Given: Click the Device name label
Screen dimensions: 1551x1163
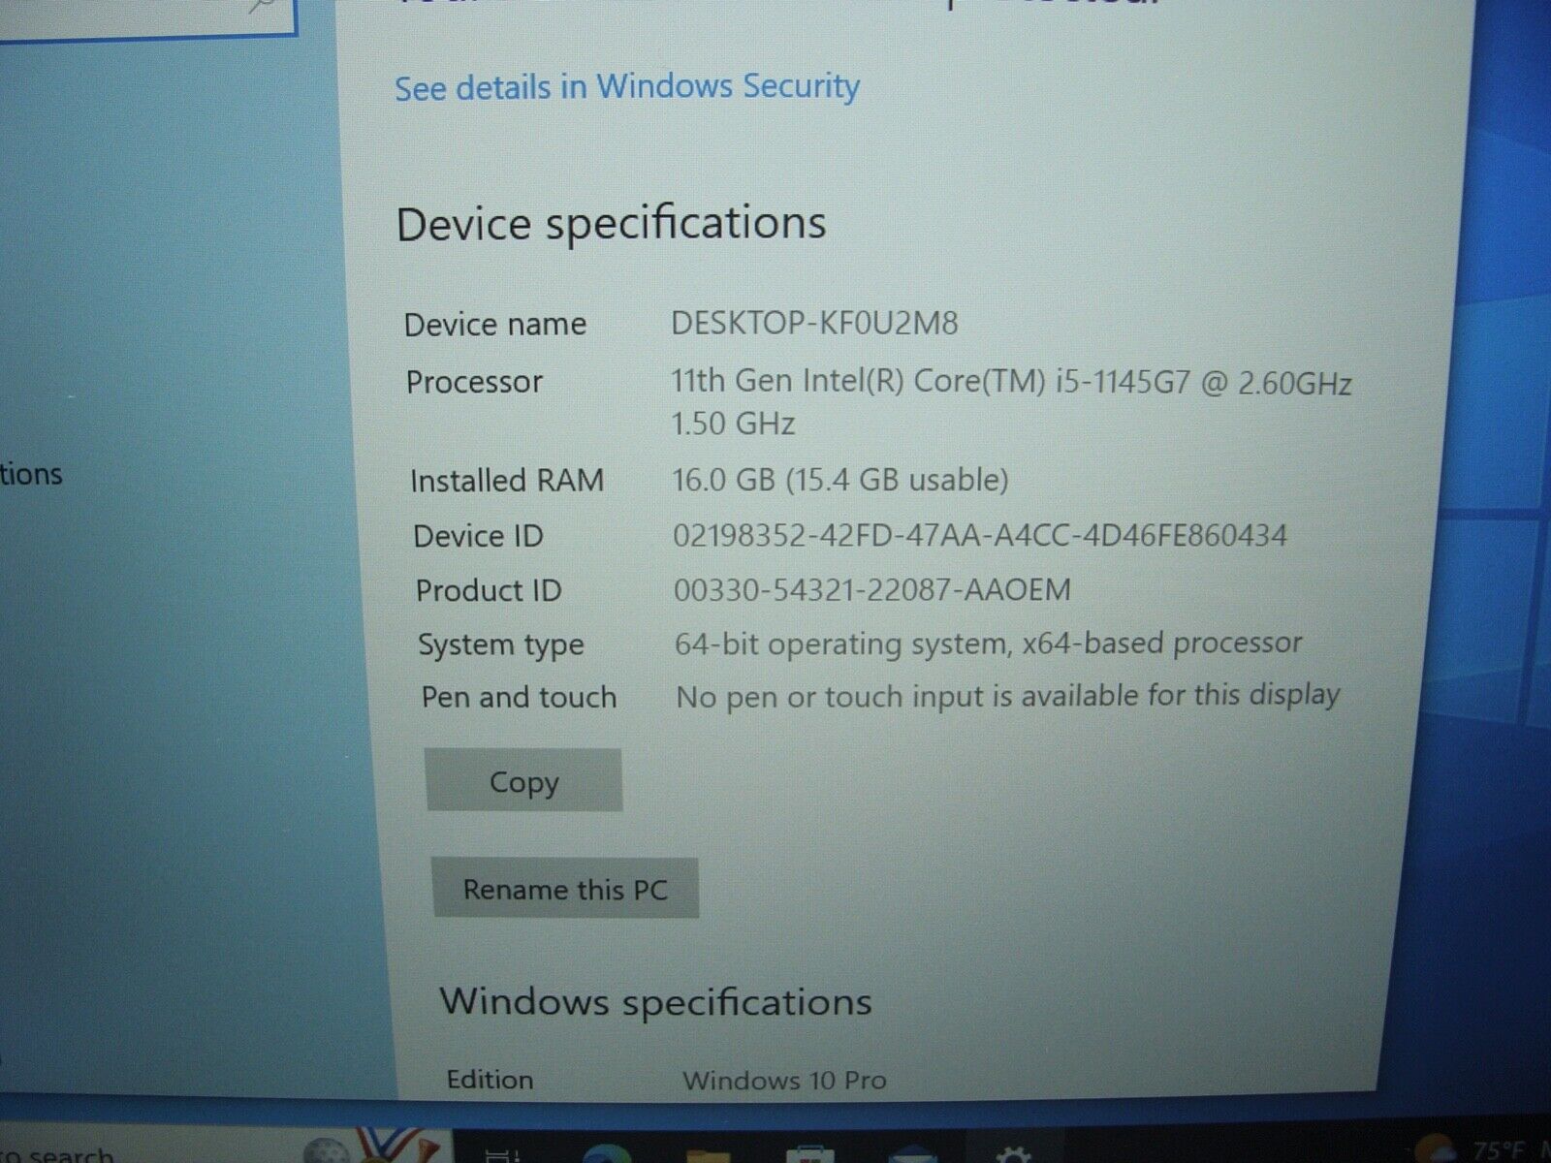Looking at the screenshot, I should click(495, 324).
